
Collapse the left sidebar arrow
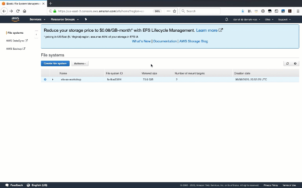36,34
